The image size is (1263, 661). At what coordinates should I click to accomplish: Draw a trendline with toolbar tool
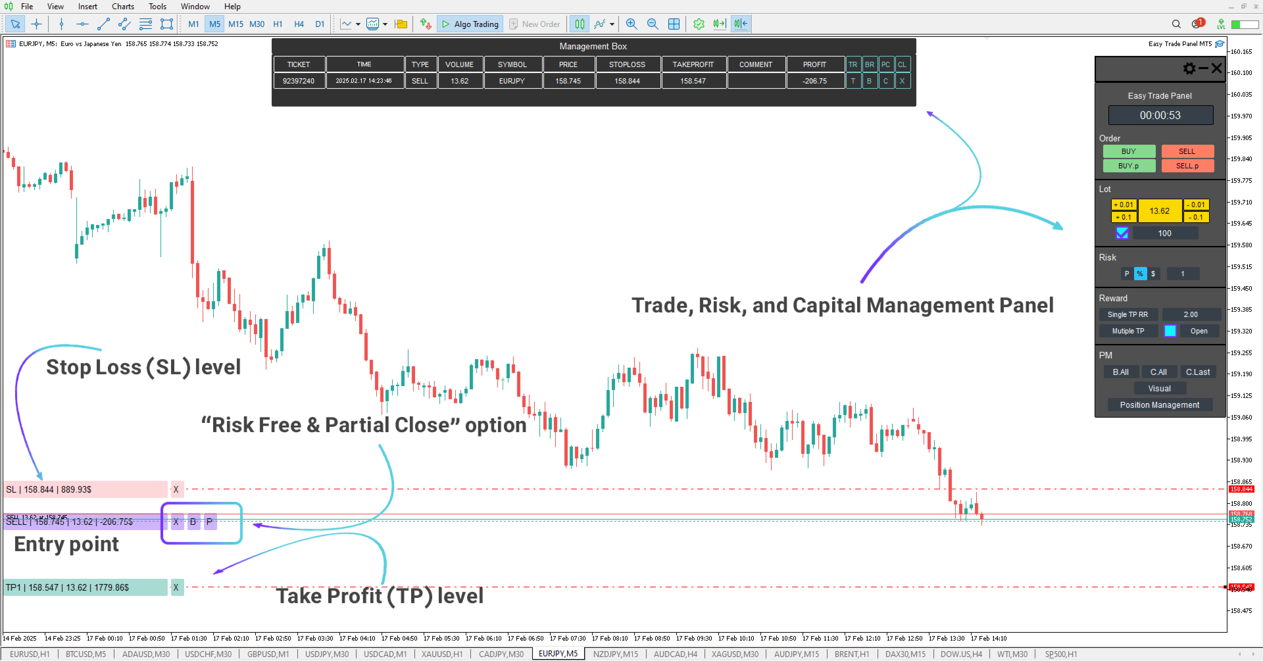[103, 24]
